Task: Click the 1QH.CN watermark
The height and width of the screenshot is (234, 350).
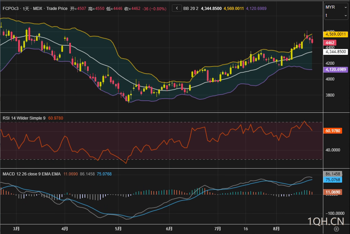Action: coord(325,220)
